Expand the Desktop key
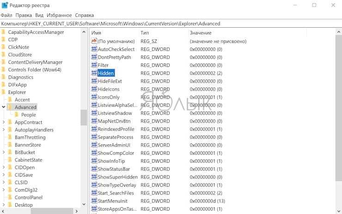Viewport: 342px width, 214px height. coord(4,205)
